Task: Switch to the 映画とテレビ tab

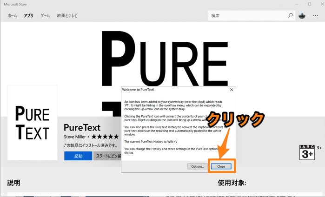Action: (x=67, y=15)
